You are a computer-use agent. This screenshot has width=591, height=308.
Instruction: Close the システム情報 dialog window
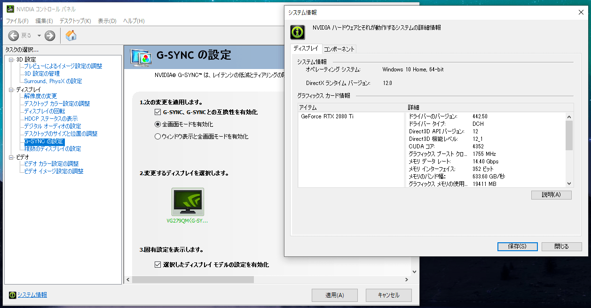[581, 13]
